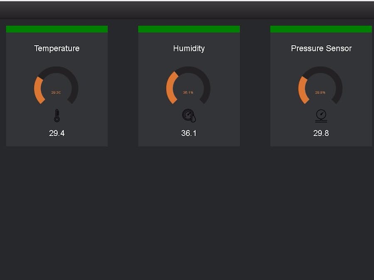The image size is (374, 280).
Task: Select the Temperature value 29.4
Action: 57,133
